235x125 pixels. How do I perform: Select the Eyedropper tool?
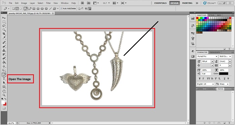pyautogui.click(x=4, y=38)
